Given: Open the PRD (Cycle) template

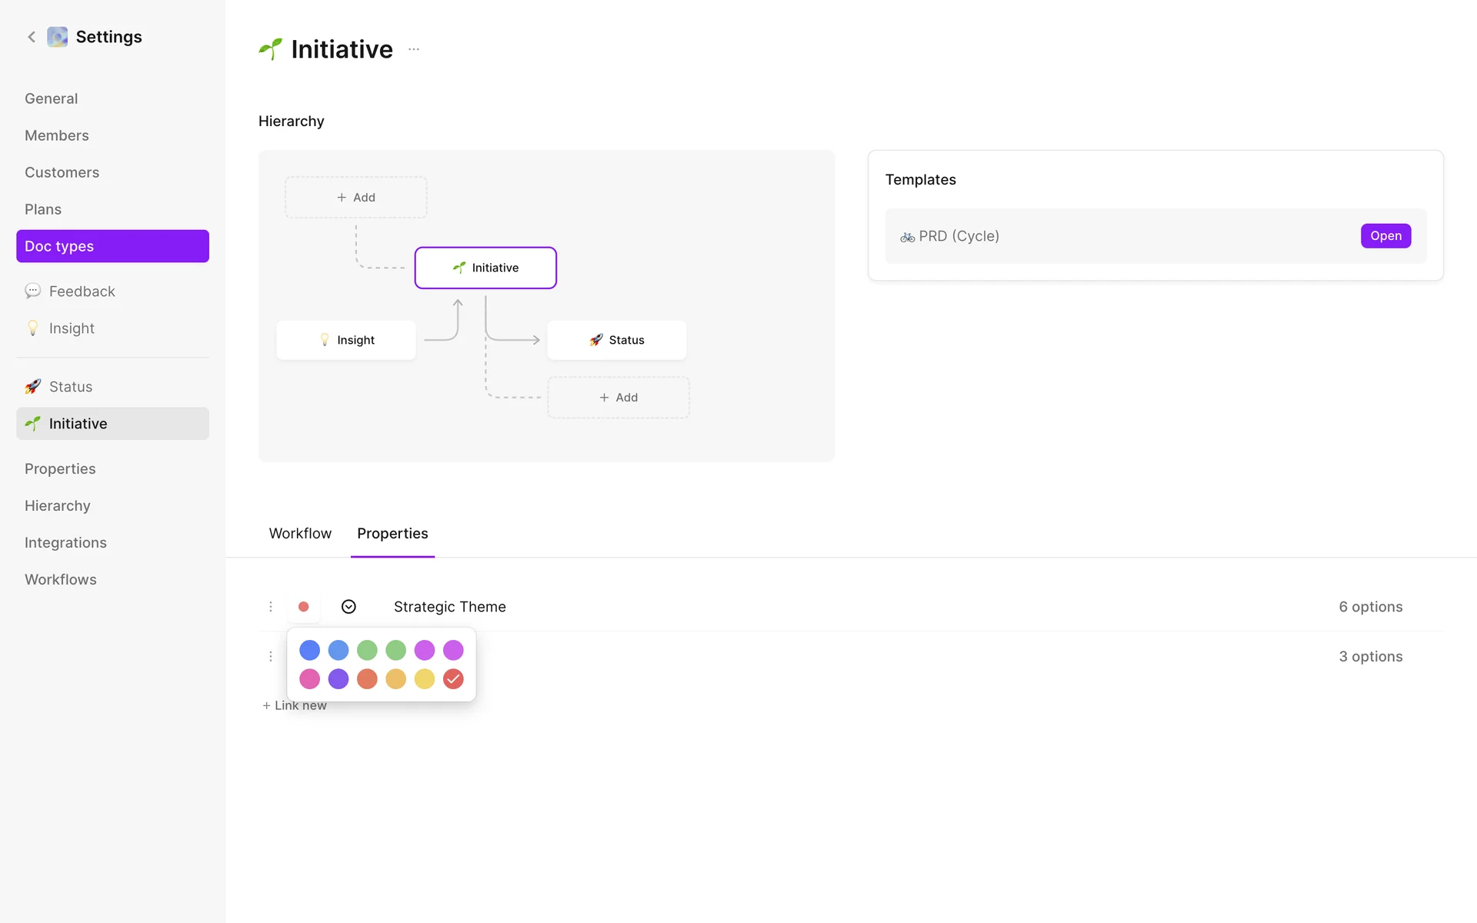Looking at the screenshot, I should coord(1385,236).
